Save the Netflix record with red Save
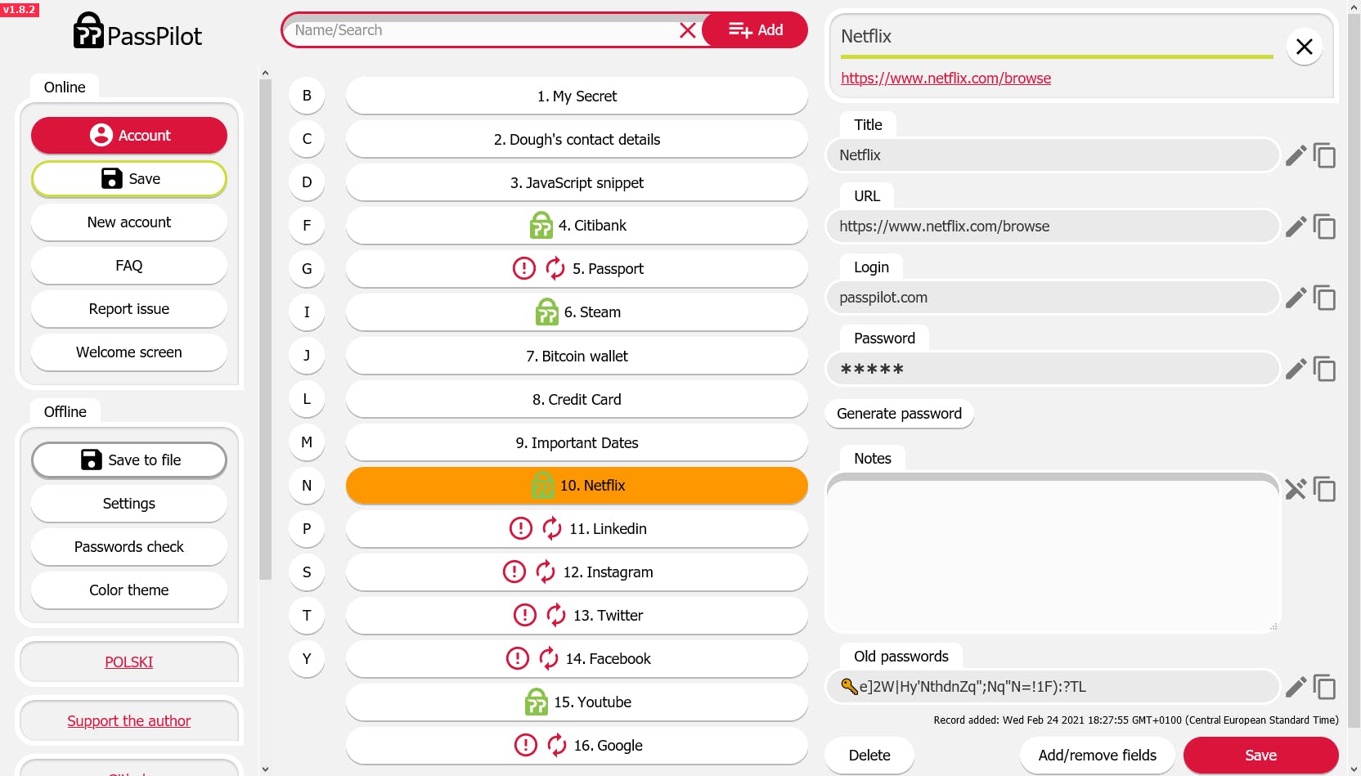Viewport: 1361px width, 776px height. [x=1261, y=756]
